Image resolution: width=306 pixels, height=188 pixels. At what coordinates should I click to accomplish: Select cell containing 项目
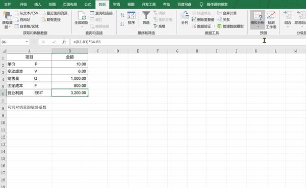[29, 57]
